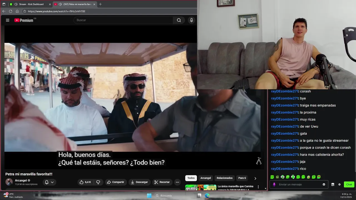Open the tab actions menu icon
The image size is (356, 200).
pos(4,4)
